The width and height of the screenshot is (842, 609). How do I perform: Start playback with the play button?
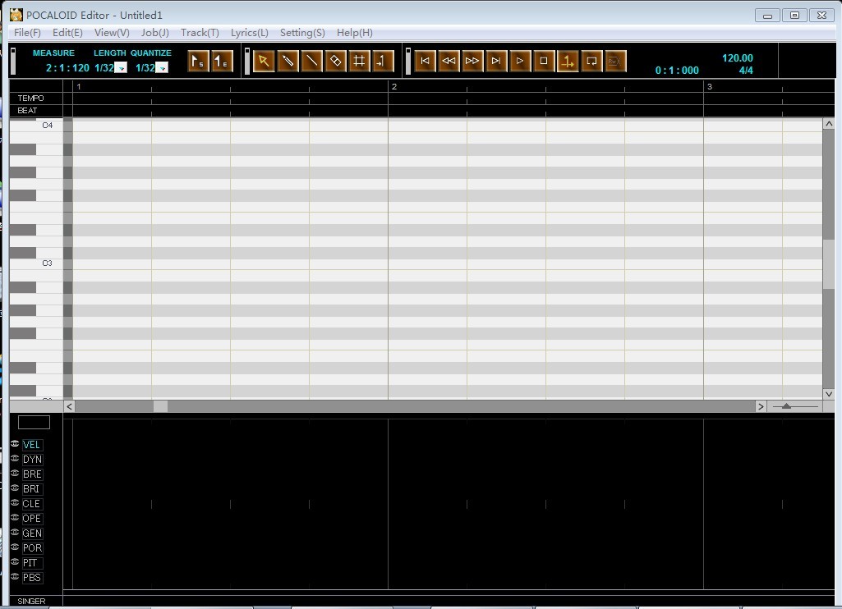(x=520, y=62)
